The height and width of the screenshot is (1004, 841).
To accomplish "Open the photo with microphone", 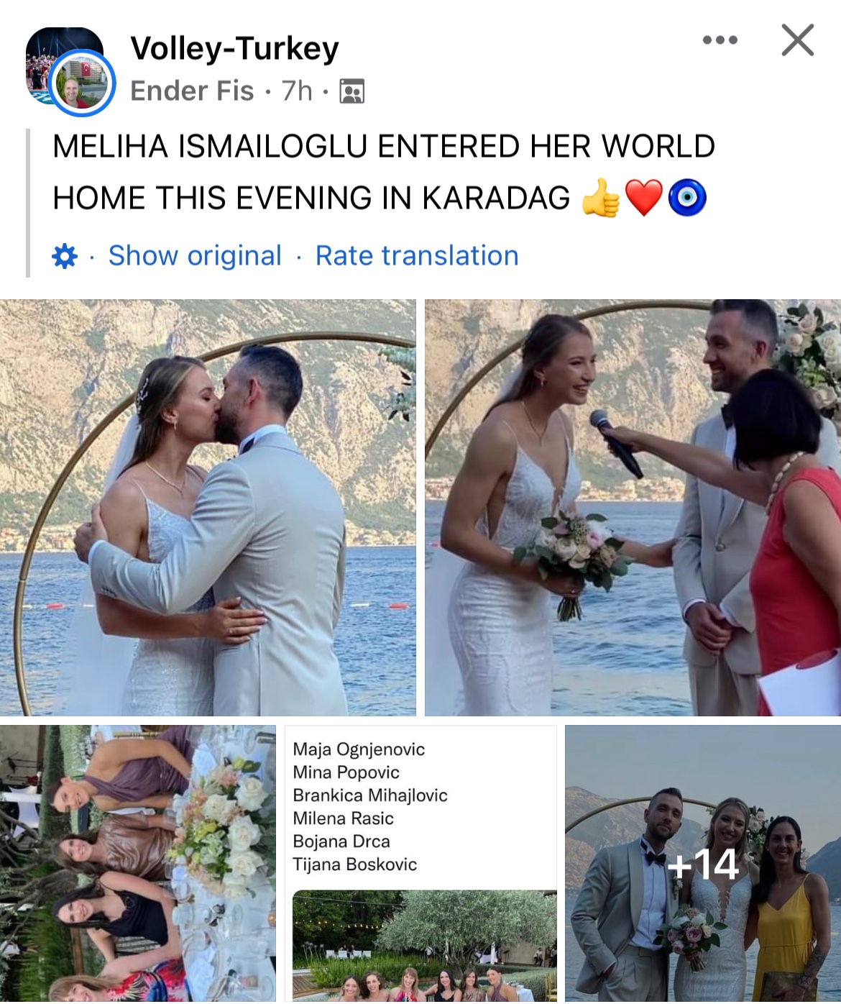I will tap(633, 508).
